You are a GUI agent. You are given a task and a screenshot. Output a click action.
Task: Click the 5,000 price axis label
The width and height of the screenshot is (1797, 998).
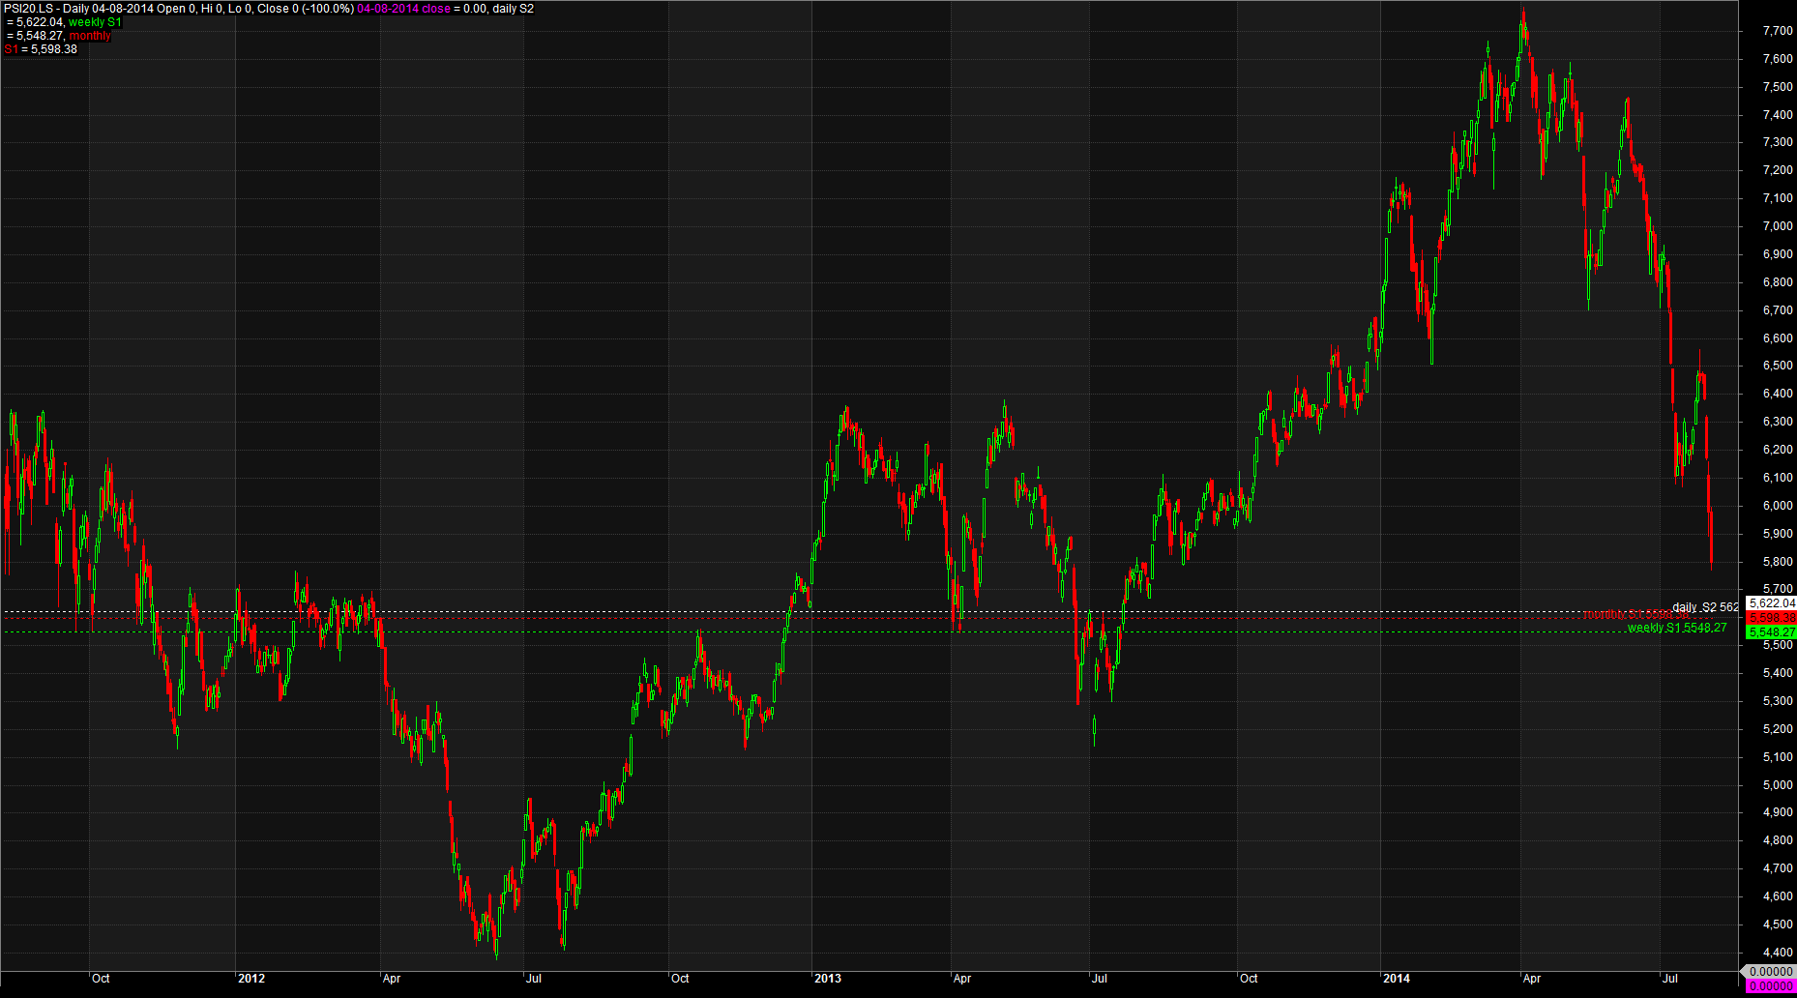[x=1778, y=785]
